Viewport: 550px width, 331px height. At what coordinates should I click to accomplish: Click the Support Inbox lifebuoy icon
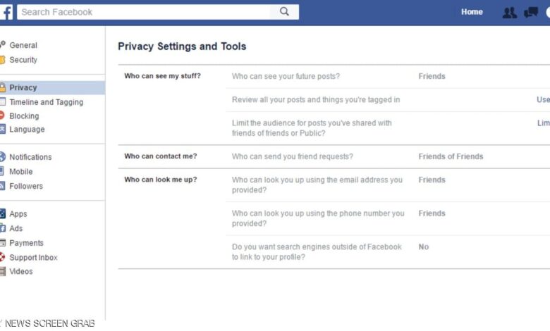click(2, 257)
